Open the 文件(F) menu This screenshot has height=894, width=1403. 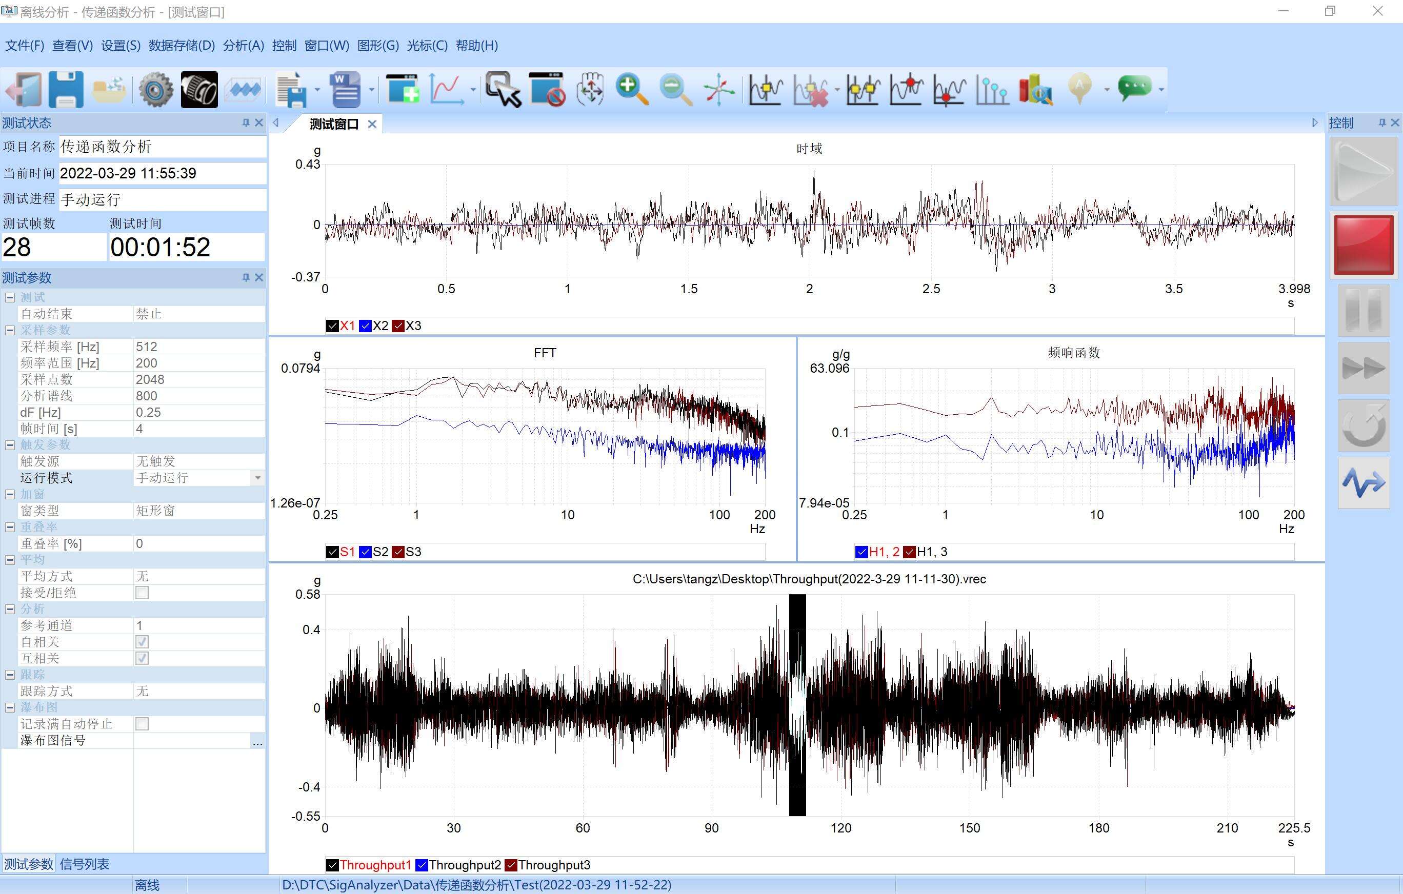[25, 46]
